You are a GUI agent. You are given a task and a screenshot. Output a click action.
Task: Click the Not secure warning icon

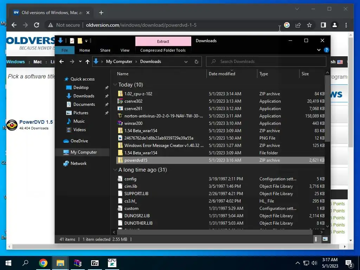click(51, 25)
